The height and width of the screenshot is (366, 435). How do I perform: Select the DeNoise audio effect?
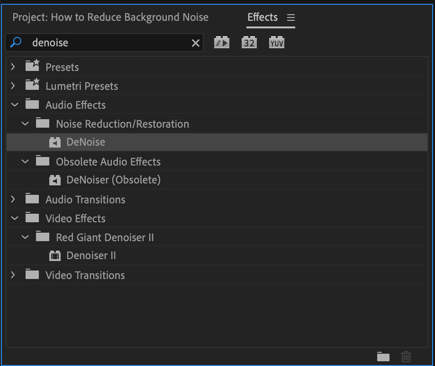pyautogui.click(x=86, y=142)
